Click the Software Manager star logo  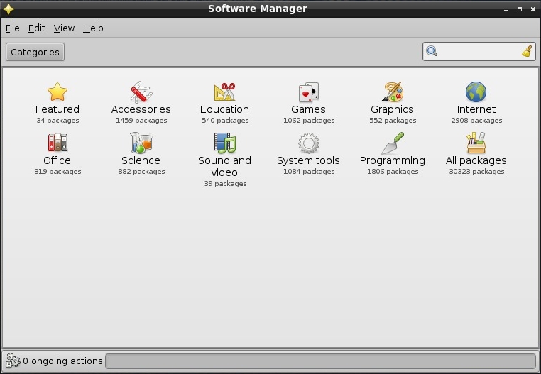[x=9, y=9]
